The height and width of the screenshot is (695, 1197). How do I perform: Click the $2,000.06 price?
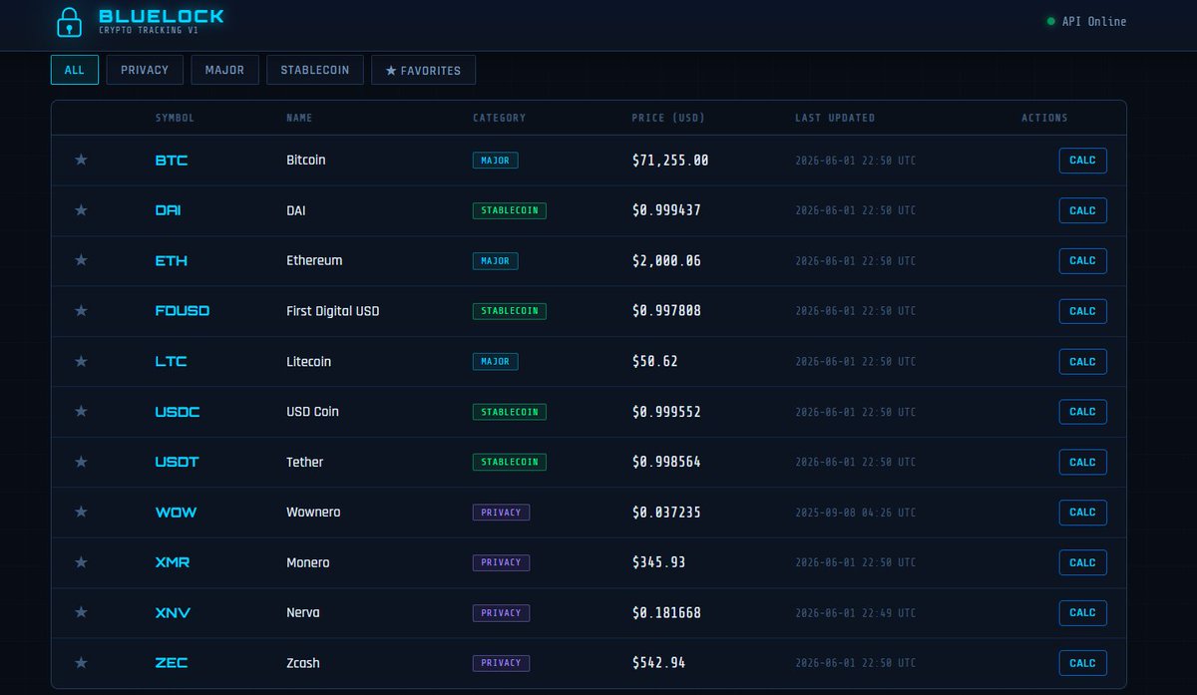[666, 260]
